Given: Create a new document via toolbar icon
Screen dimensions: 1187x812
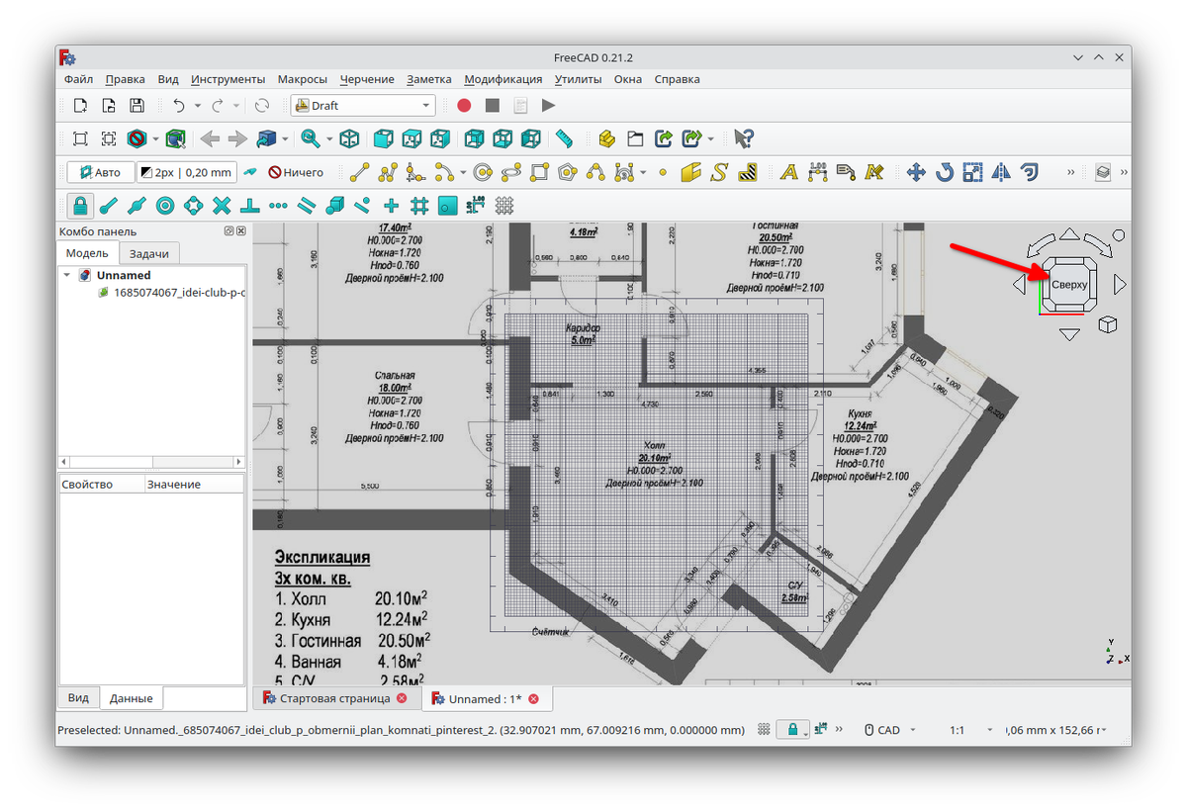Looking at the screenshot, I should (x=81, y=106).
